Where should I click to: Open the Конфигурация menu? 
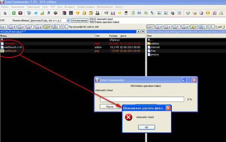tap(86, 7)
